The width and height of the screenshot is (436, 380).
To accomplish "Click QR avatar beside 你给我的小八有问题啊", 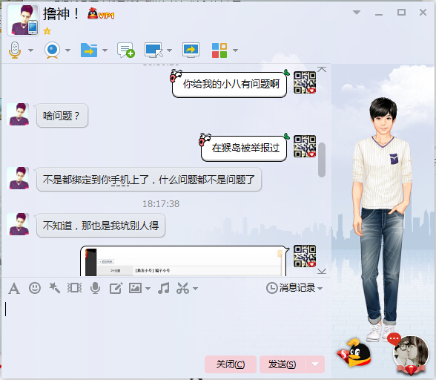I will point(305,82).
